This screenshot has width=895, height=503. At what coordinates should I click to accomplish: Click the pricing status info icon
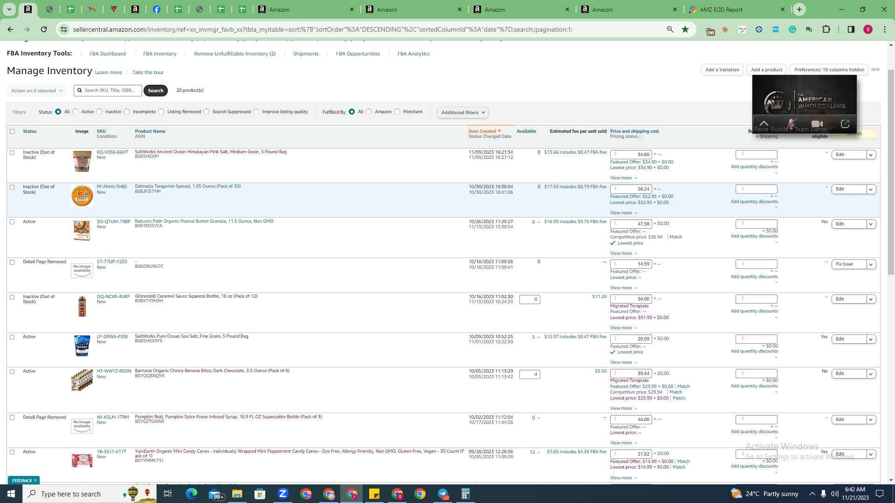(641, 137)
